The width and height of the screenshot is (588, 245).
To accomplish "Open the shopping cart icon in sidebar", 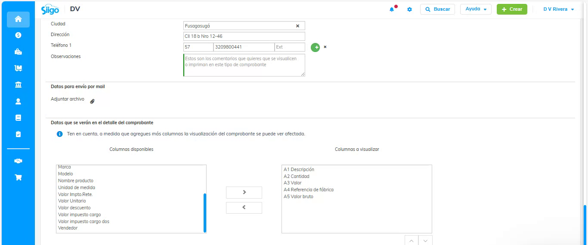I will coord(18,177).
